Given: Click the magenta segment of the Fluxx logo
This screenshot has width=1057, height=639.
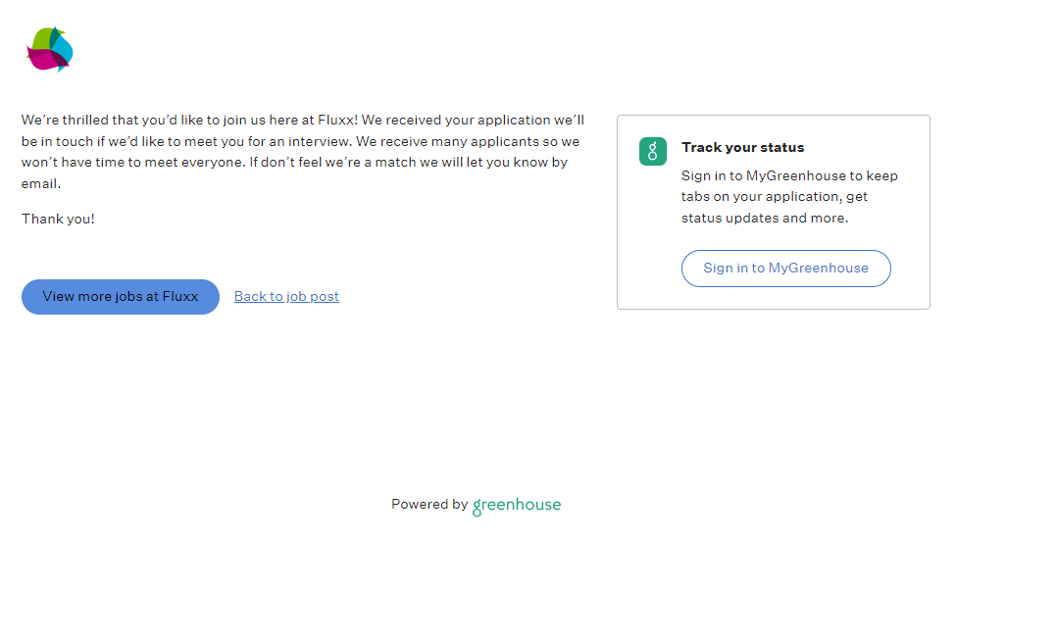Looking at the screenshot, I should (43, 61).
